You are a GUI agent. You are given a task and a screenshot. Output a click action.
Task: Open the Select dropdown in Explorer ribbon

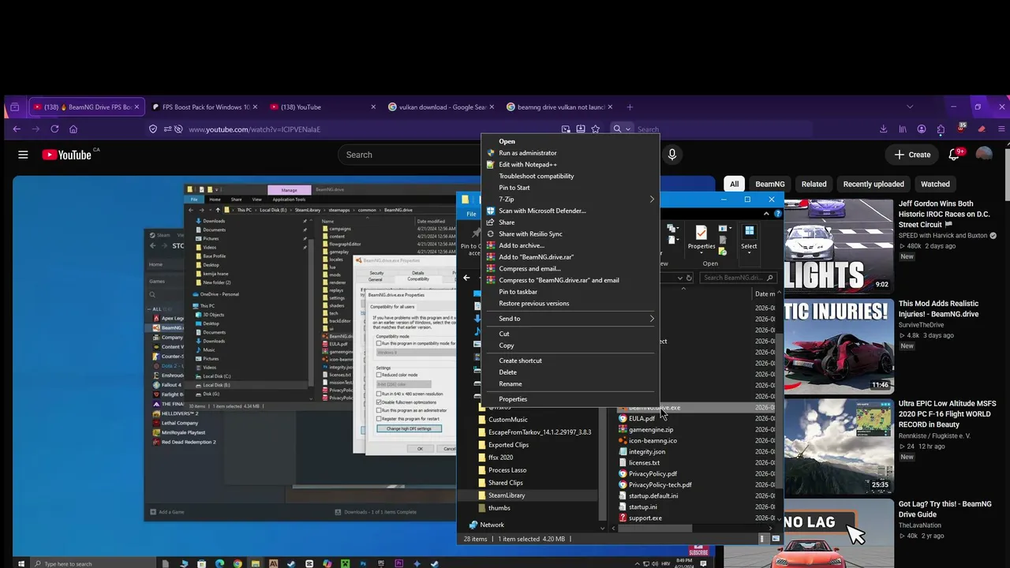749,237
